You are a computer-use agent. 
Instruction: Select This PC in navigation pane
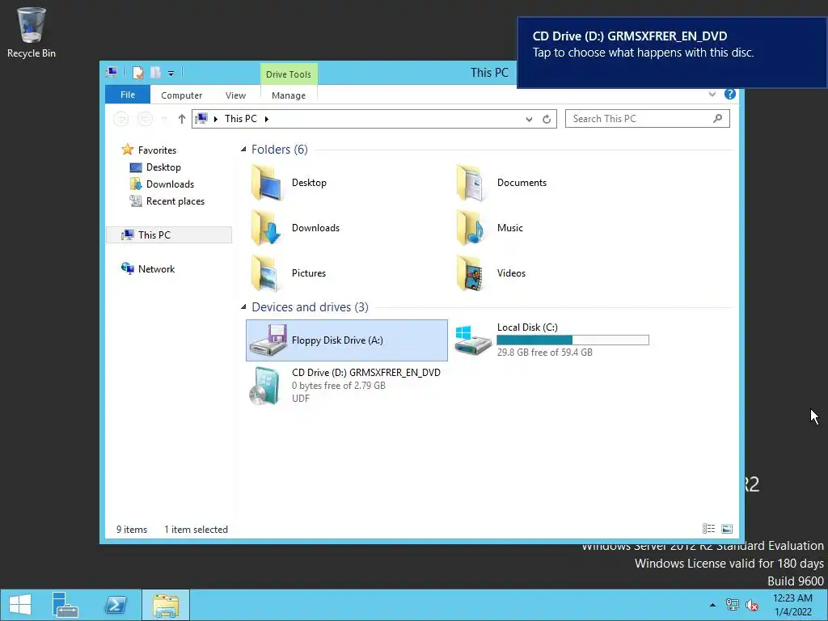(169, 235)
